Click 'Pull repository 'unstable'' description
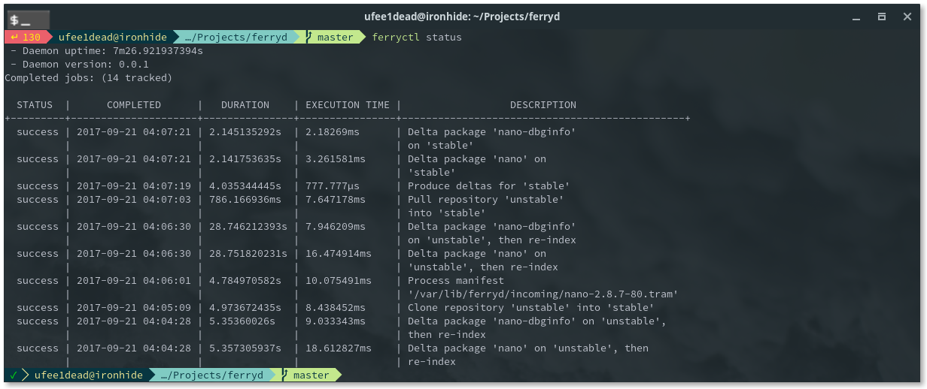Screen dimensions: 927x389 486,199
